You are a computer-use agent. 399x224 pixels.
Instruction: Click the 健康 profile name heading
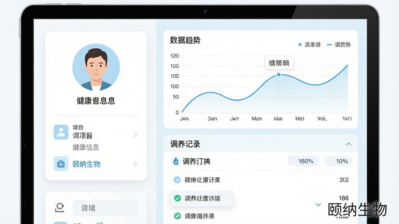click(x=96, y=101)
